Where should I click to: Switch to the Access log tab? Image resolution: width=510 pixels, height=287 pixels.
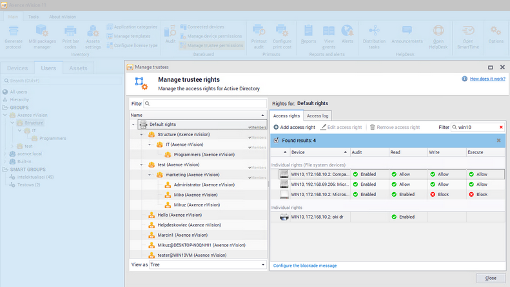[317, 116]
